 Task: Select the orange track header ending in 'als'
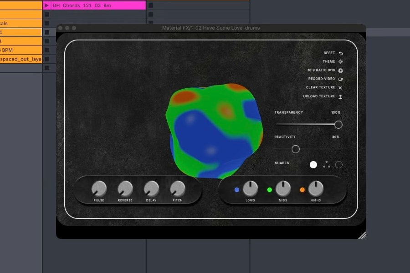coord(21,23)
